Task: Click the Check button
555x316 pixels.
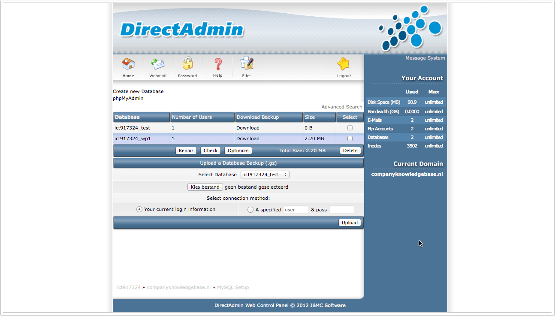Action: (x=211, y=150)
